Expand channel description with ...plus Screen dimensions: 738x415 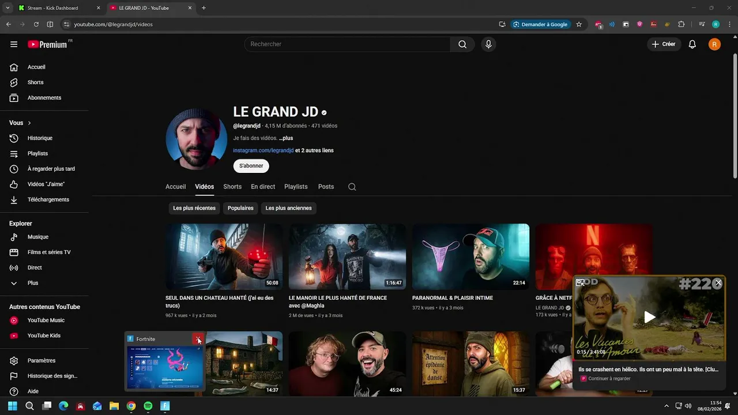pos(286,138)
